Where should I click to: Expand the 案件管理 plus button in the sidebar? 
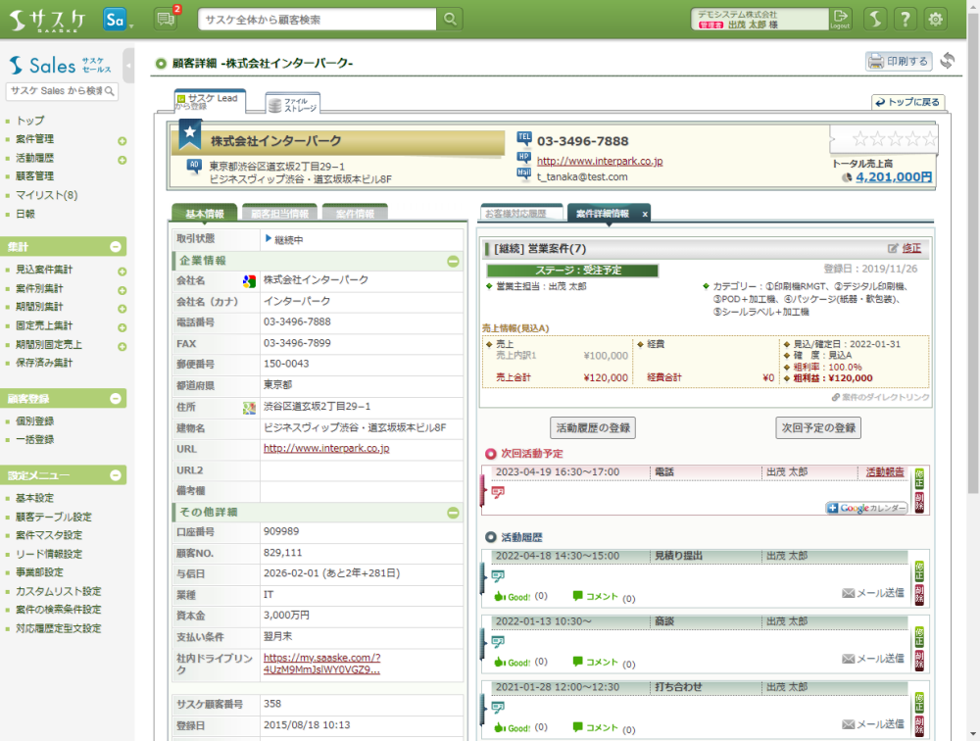122,140
